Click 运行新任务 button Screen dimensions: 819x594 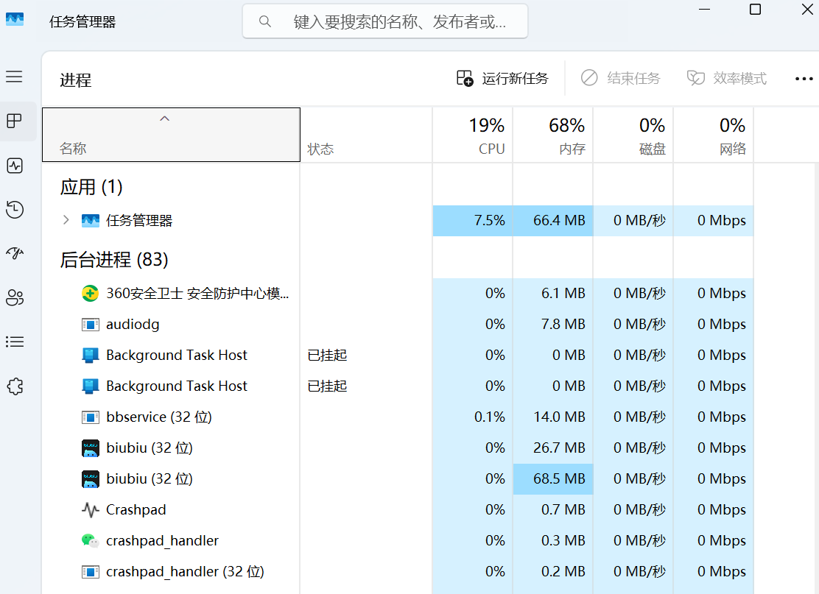pos(502,78)
